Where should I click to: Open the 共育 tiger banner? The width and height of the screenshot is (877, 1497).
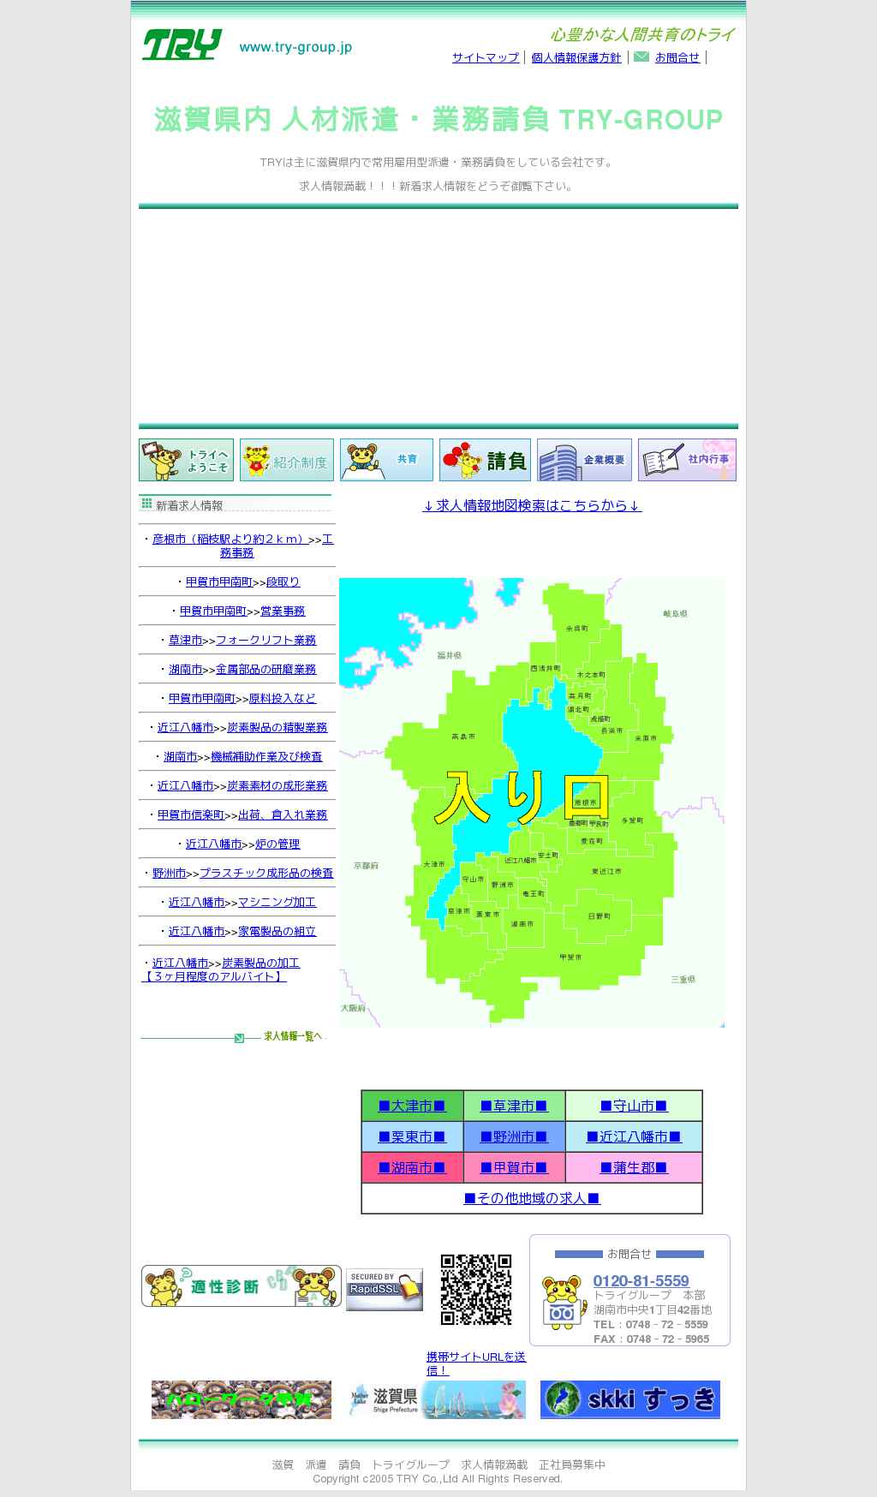[x=386, y=460]
